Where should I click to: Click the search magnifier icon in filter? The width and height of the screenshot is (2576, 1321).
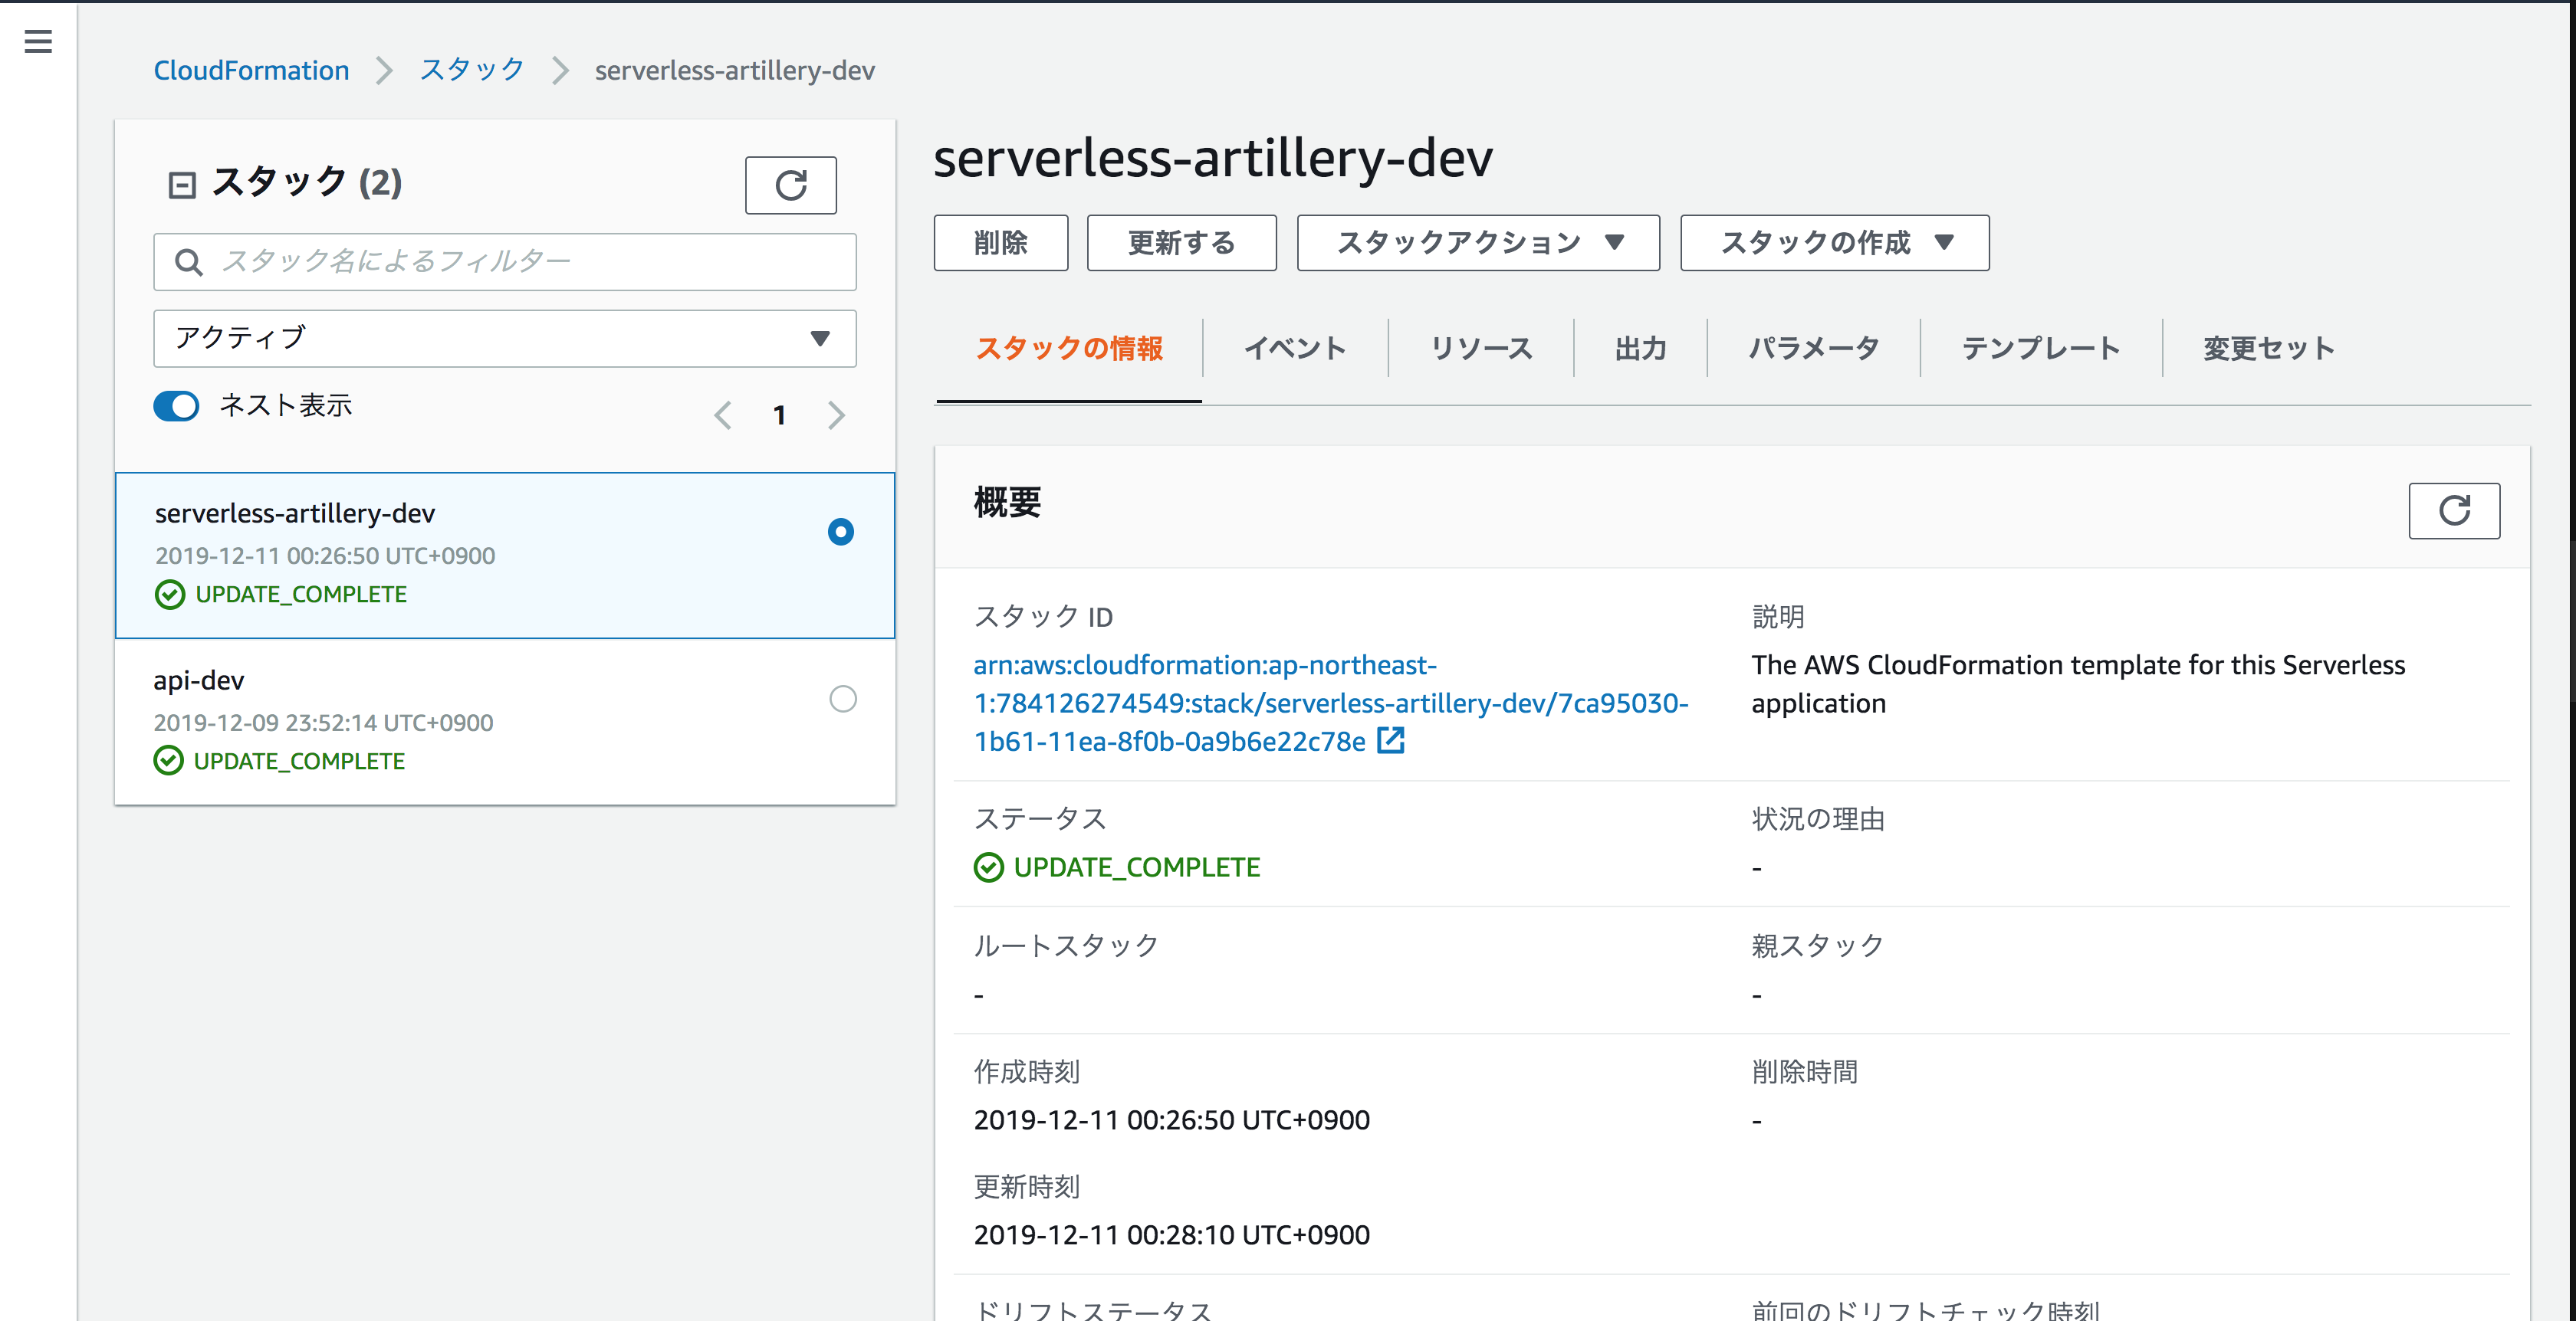188,262
